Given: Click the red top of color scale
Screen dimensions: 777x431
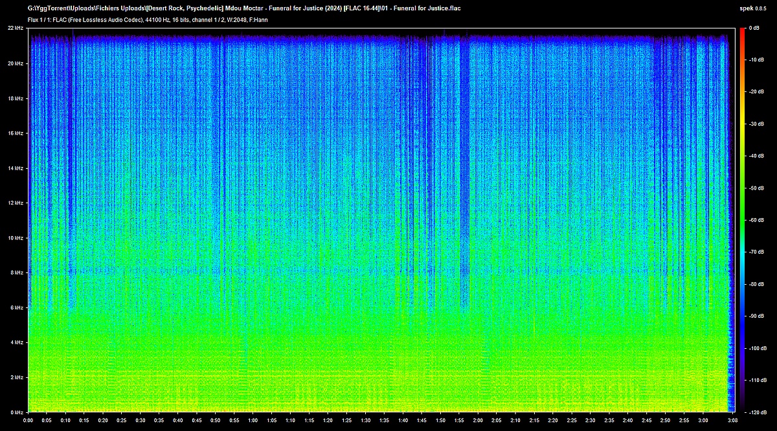Looking at the screenshot, I should click(x=741, y=32).
